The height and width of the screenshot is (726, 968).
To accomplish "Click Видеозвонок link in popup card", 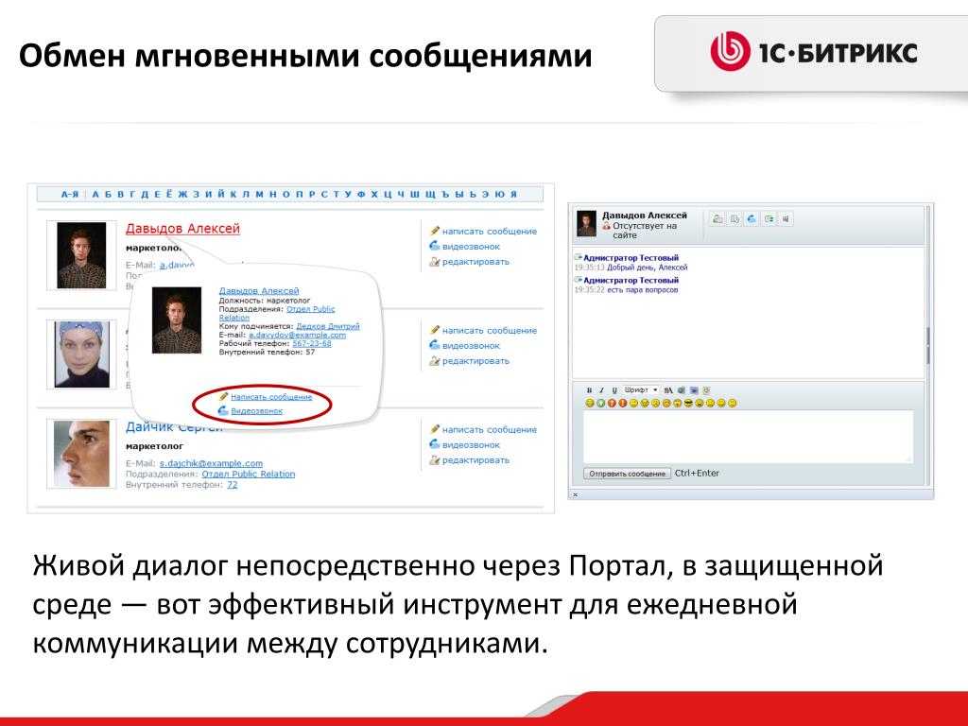I will click(257, 410).
